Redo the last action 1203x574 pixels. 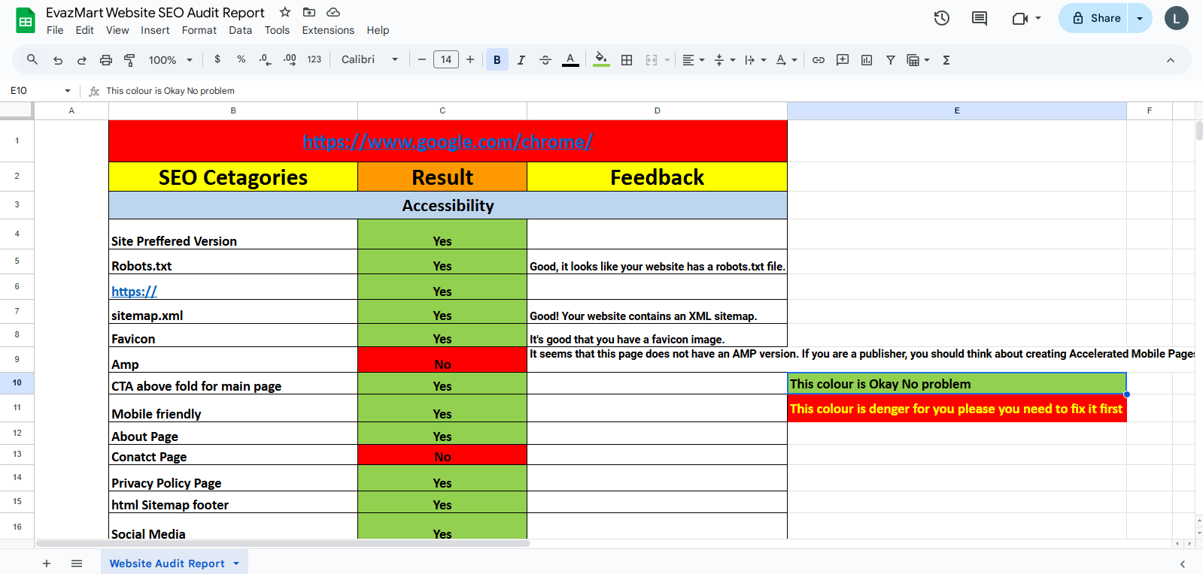point(82,60)
